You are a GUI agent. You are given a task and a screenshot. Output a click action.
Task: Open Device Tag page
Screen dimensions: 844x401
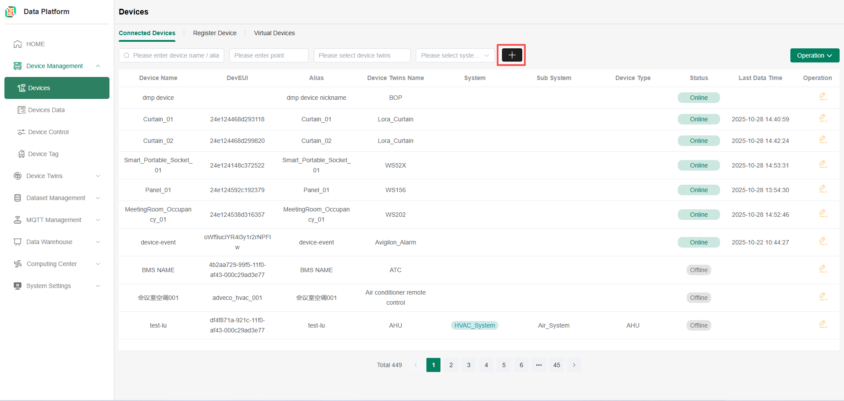(43, 154)
